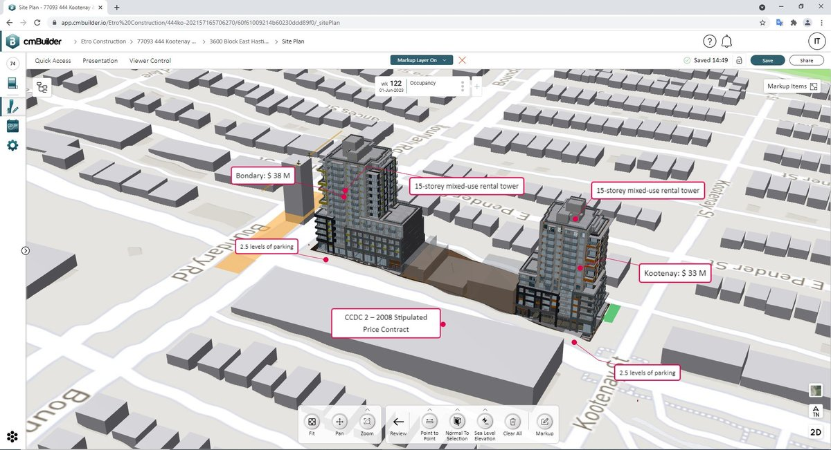The width and height of the screenshot is (831, 450).
Task: Click the browser address bar
Action: click(402, 22)
